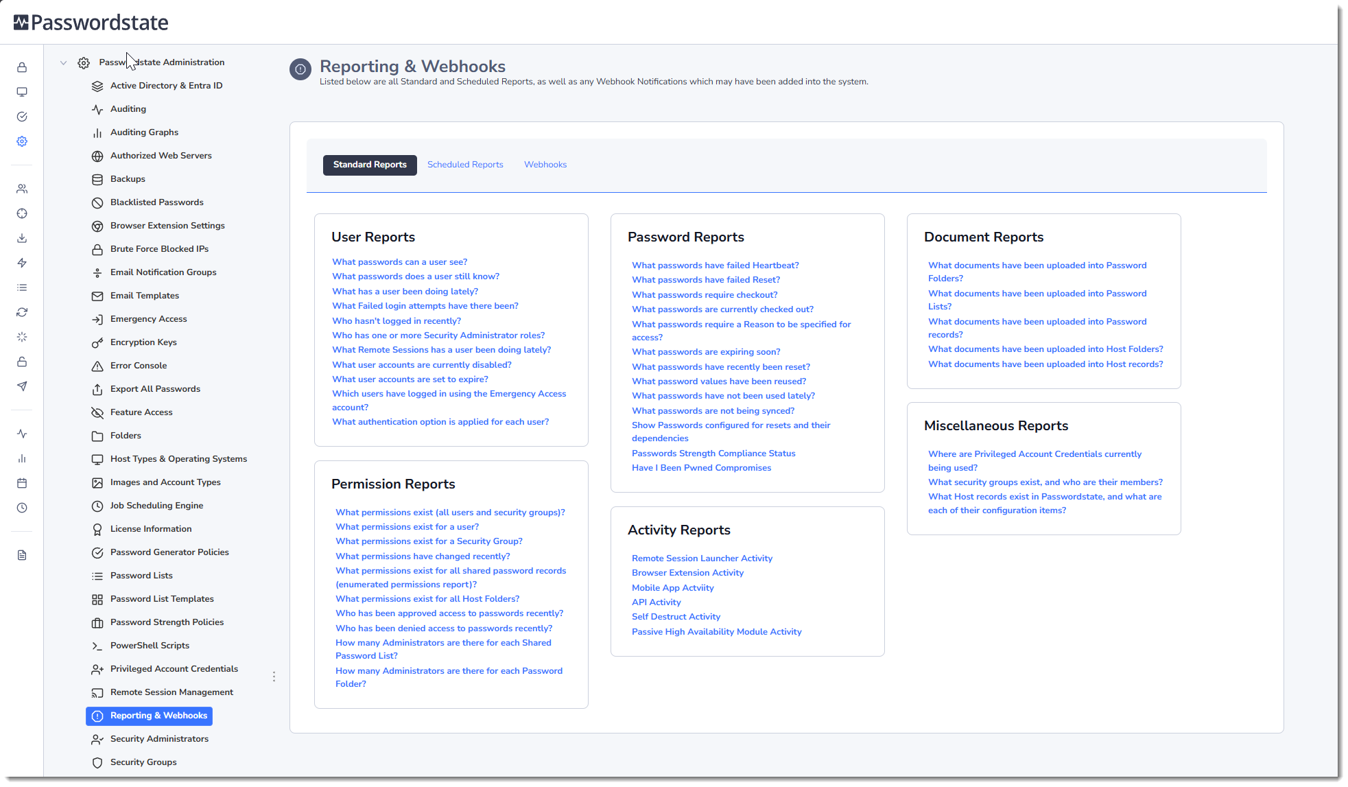
Task: Open the 'What passwords have failed Heartbeat?' report
Action: (716, 266)
